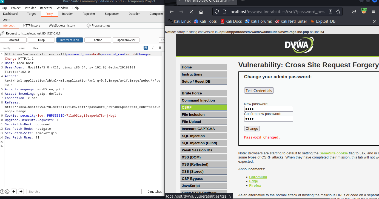The width and height of the screenshot is (379, 199).
Task: Bookmark this page with the star icon
Action: (338, 11)
